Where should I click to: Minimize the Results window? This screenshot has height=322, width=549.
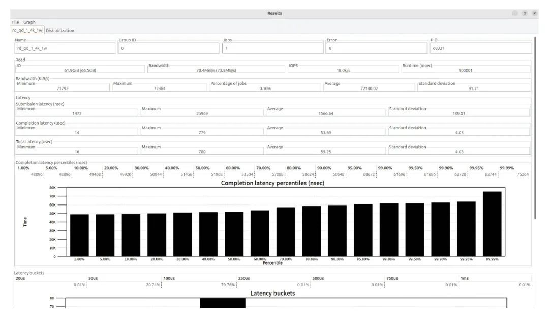tap(515, 13)
